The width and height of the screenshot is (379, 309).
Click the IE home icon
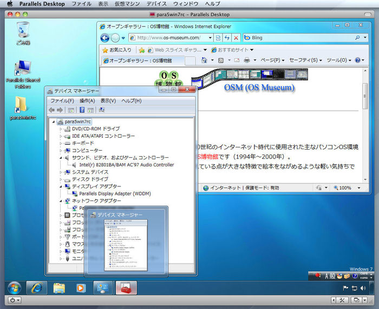click(204, 60)
